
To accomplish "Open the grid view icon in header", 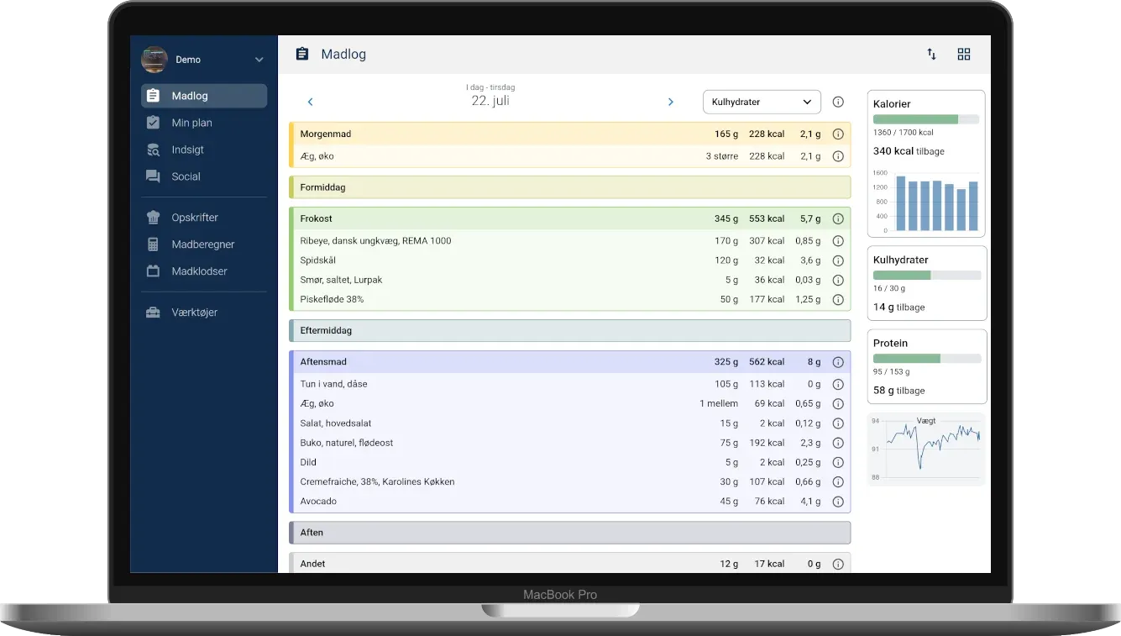I will (964, 55).
